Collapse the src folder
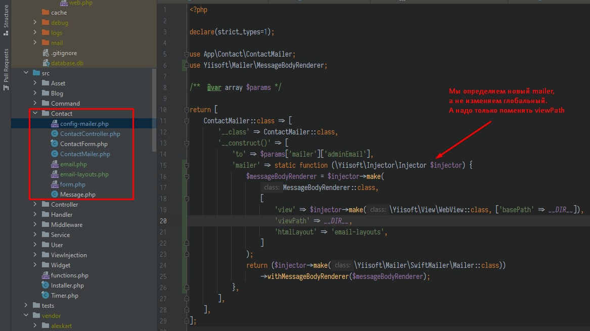 point(26,73)
